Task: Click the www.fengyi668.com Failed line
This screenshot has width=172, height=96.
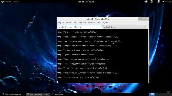Action: [81, 64]
